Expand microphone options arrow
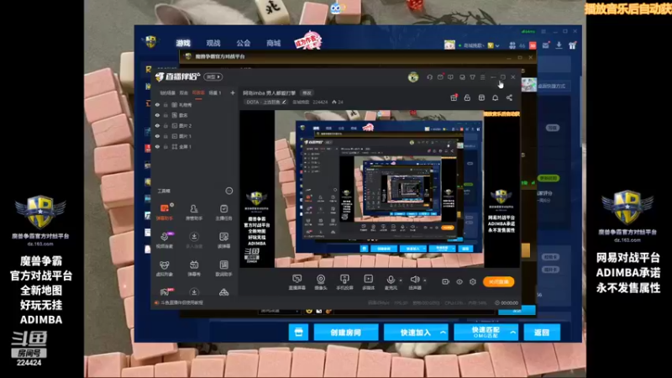 click(401, 281)
